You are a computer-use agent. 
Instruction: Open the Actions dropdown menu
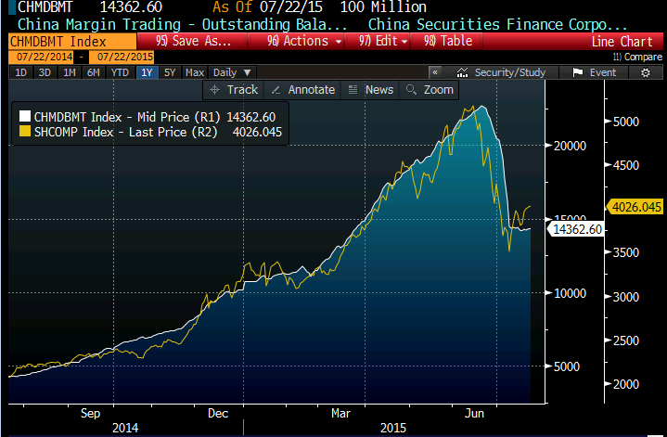[x=305, y=41]
